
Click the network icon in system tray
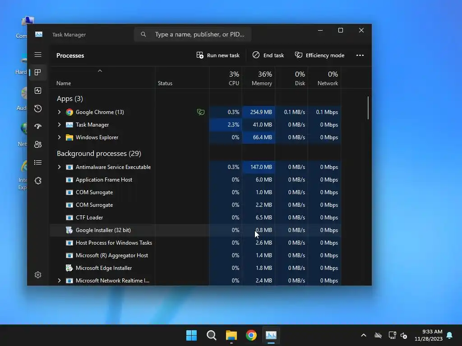(392, 335)
